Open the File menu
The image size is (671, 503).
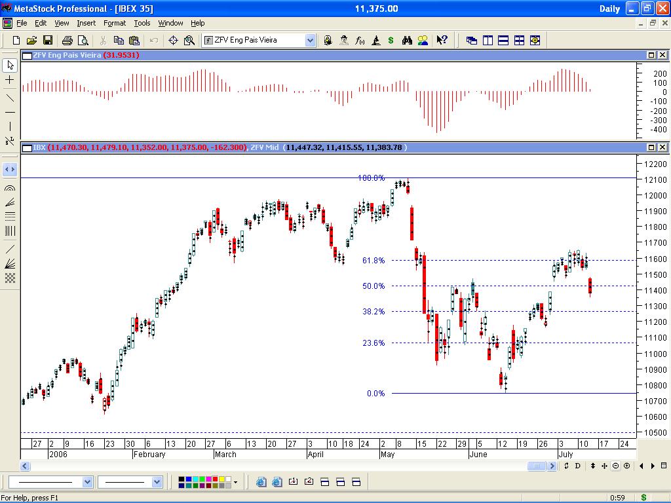(x=22, y=23)
